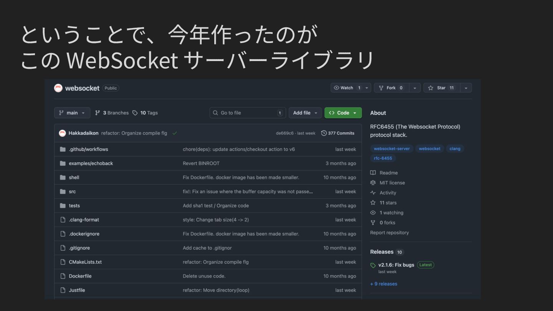Image resolution: width=553 pixels, height=311 pixels.
Task: Click the Hakkadaikon repository avatar icon
Action: click(58, 88)
